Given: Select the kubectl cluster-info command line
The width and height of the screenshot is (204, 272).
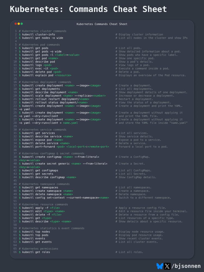Looking at the screenshot, I should (37, 35).
